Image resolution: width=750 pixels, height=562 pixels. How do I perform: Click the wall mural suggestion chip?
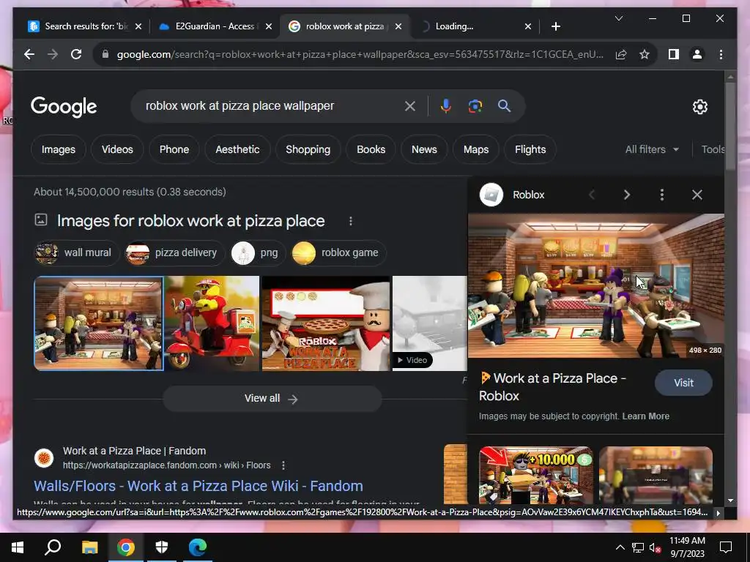tap(75, 252)
